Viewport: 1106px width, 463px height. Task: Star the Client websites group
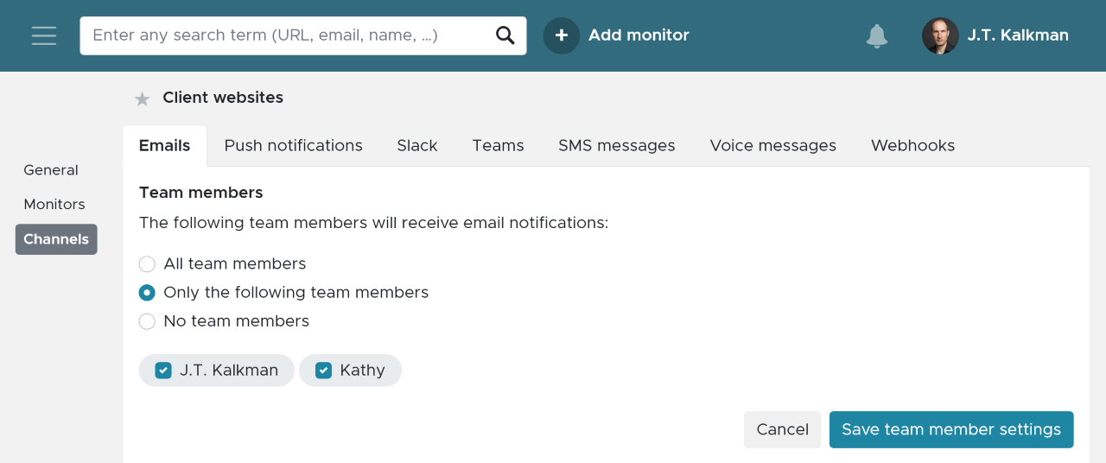143,98
